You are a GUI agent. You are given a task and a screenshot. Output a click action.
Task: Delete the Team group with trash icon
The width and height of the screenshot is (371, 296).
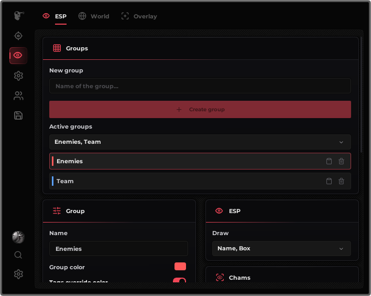point(341,181)
